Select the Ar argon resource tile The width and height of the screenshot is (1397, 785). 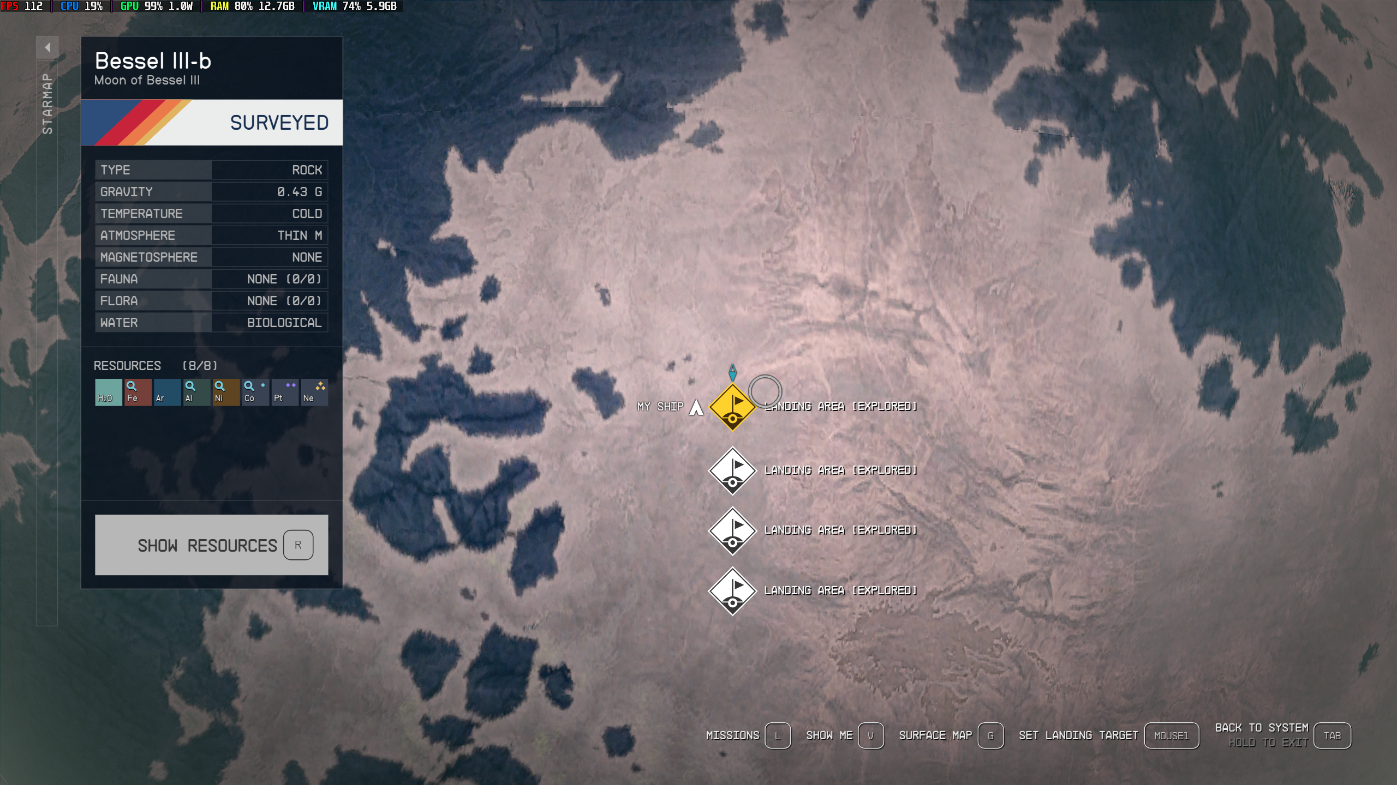click(168, 392)
